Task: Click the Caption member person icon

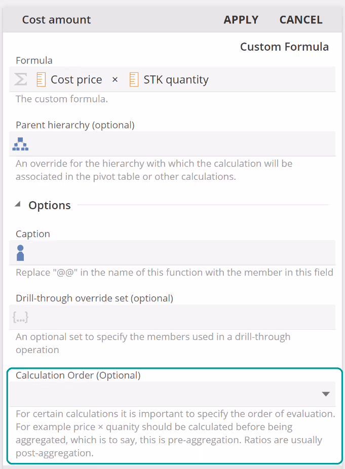Action: 20,253
